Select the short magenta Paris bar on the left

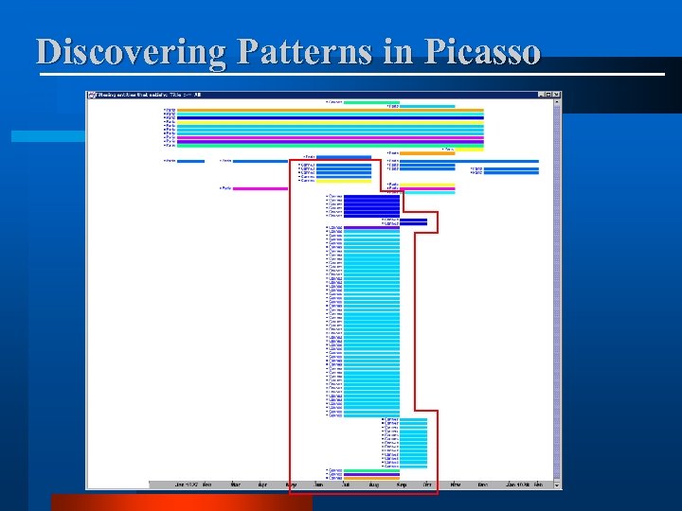260,188
